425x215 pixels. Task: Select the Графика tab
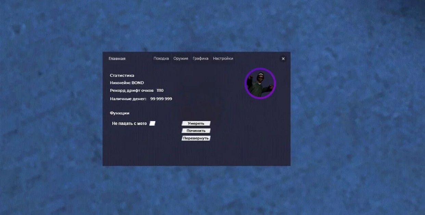click(200, 58)
